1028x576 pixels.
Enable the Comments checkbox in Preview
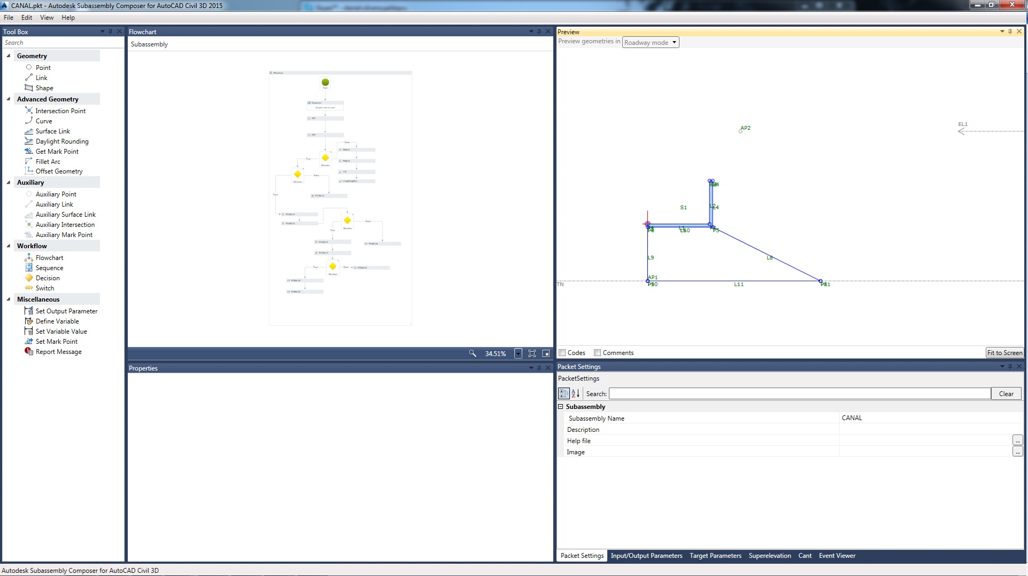(597, 352)
